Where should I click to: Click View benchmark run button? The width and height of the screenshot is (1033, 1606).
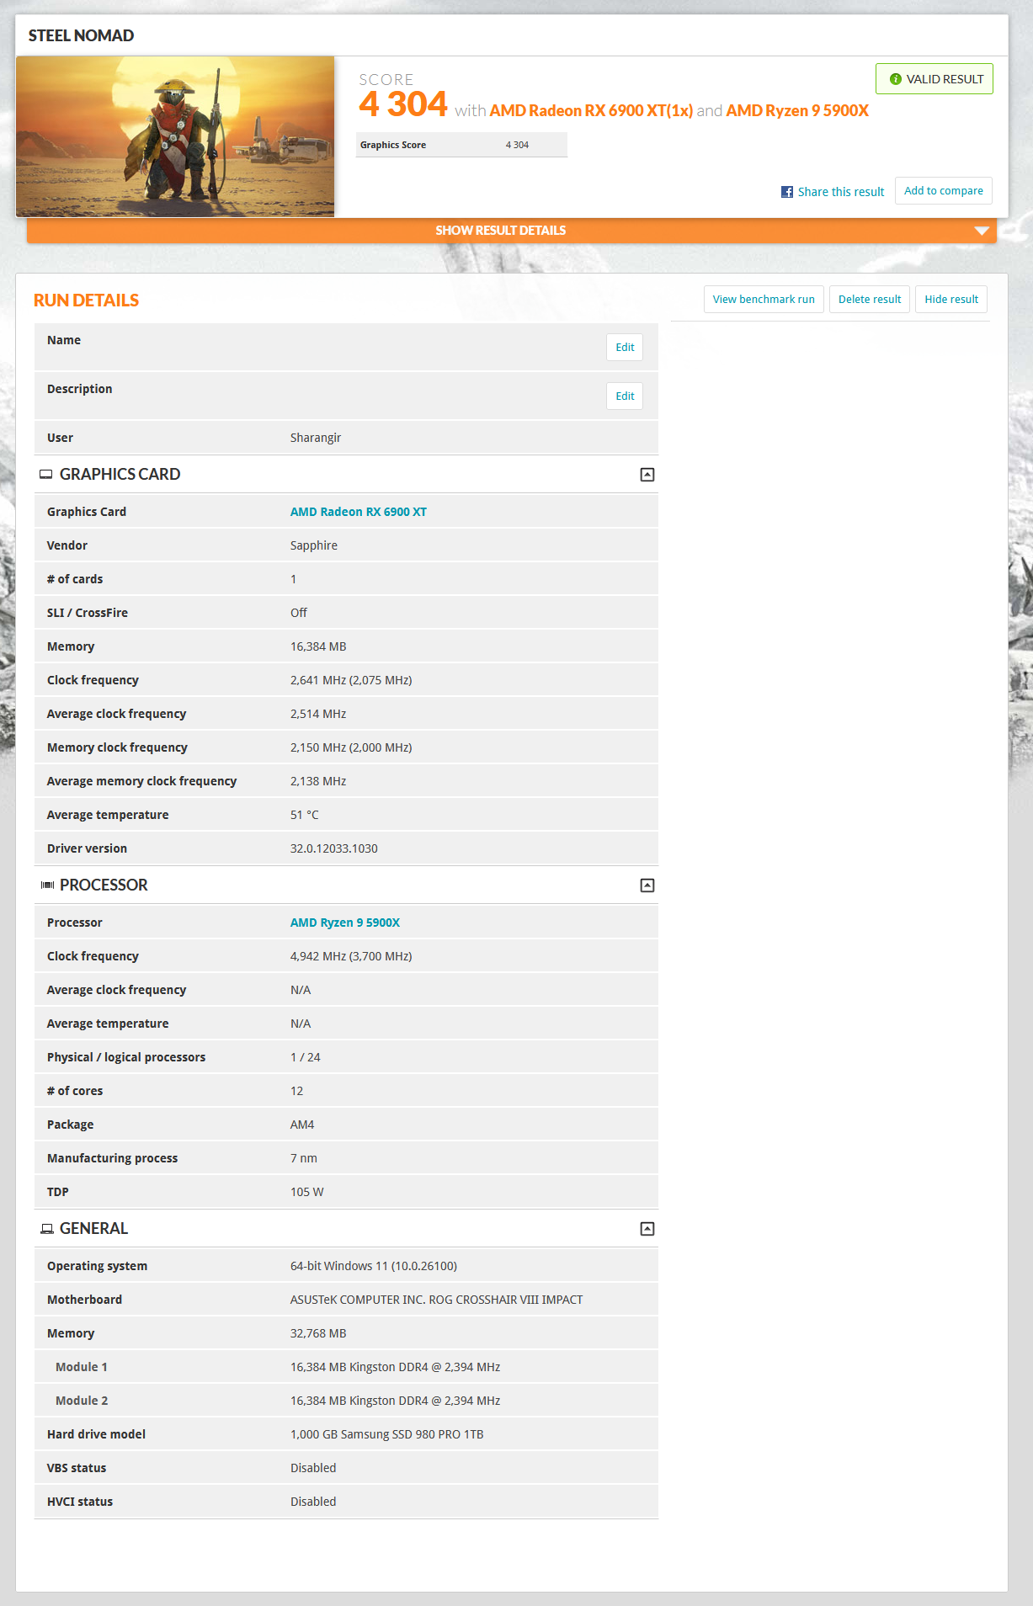coord(764,300)
